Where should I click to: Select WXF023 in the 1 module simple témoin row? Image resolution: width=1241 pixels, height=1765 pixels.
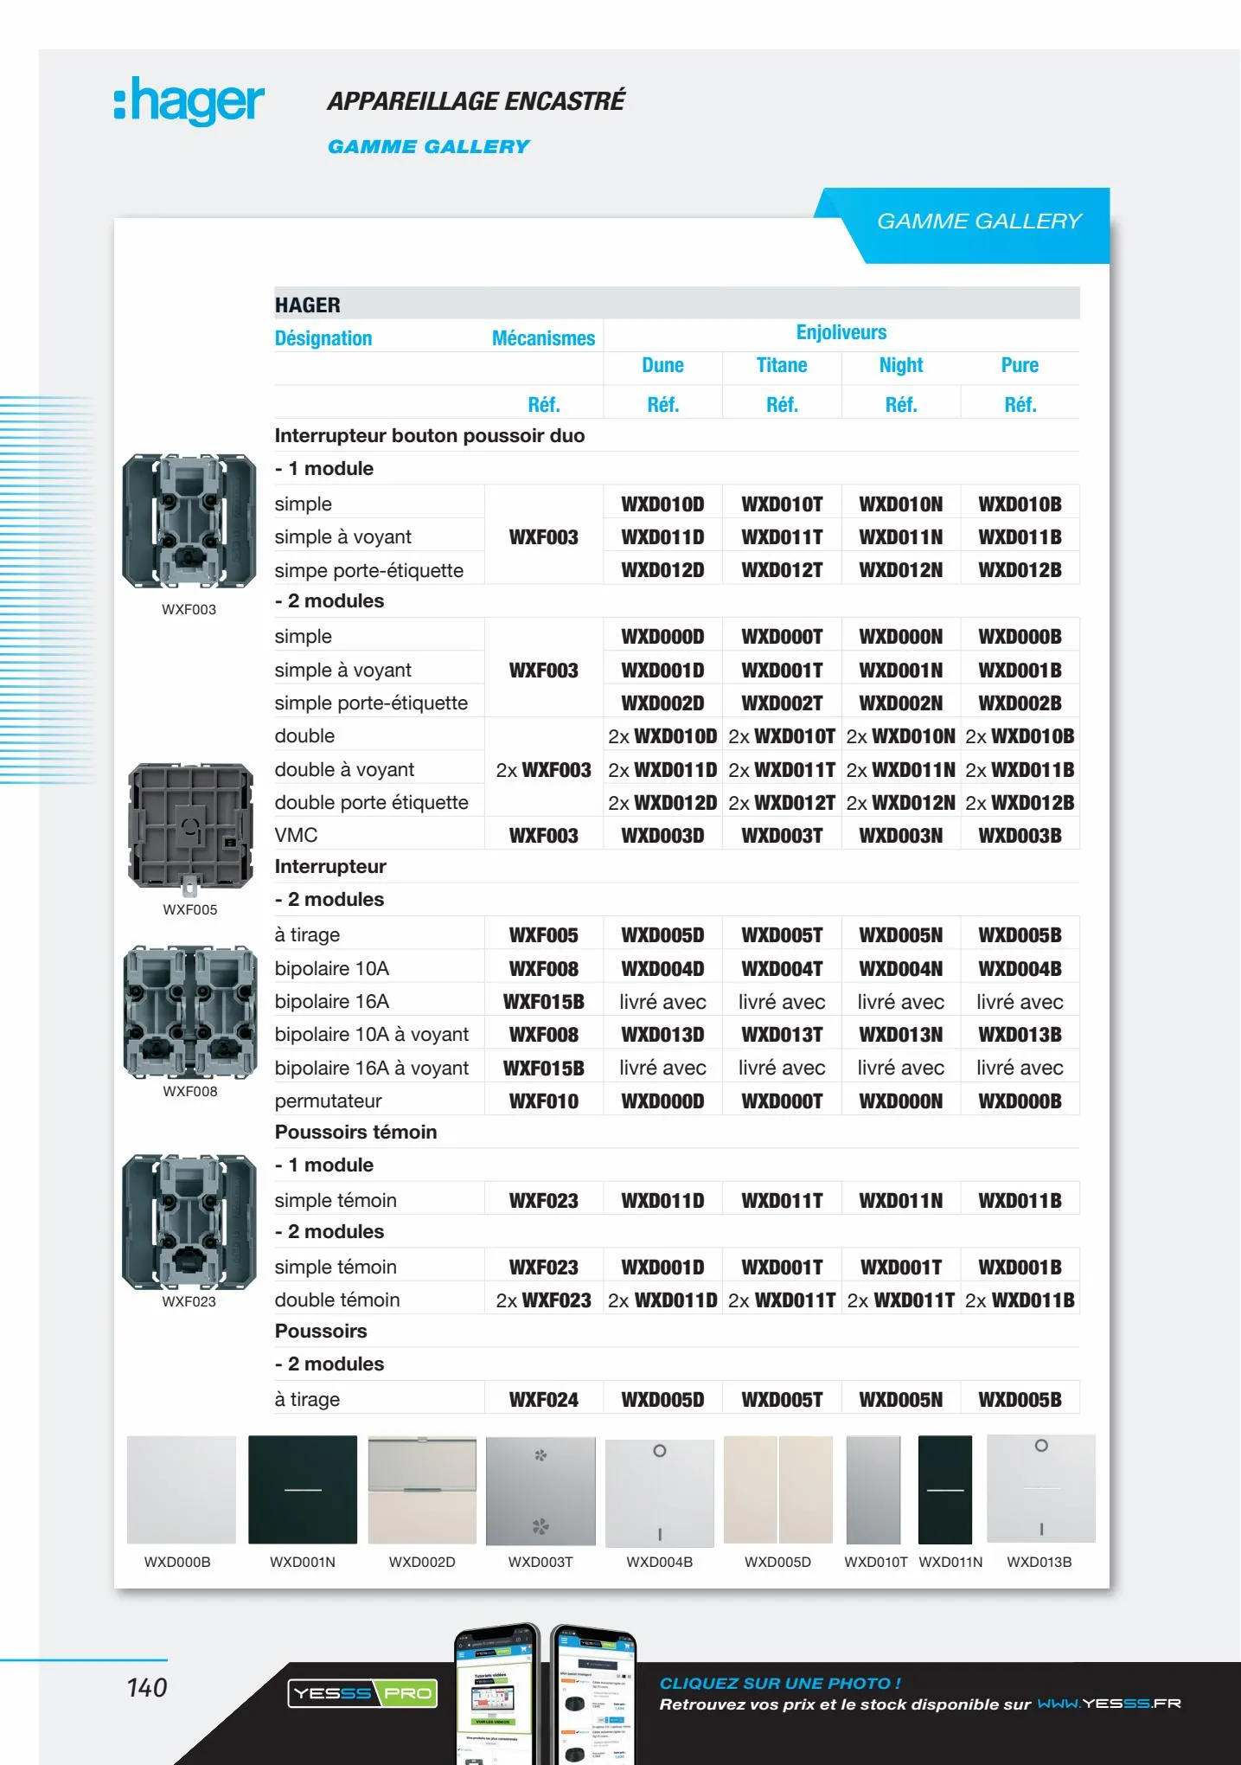click(x=543, y=1201)
